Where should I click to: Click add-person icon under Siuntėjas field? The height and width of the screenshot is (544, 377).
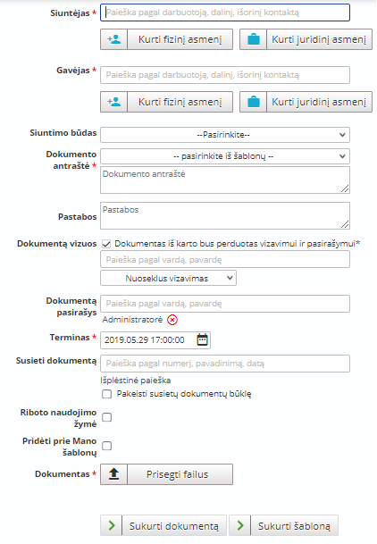(113, 39)
